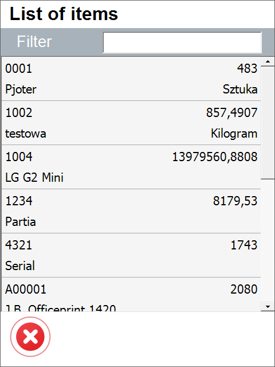Open item A00001 Officeprint 1420

coord(131,295)
